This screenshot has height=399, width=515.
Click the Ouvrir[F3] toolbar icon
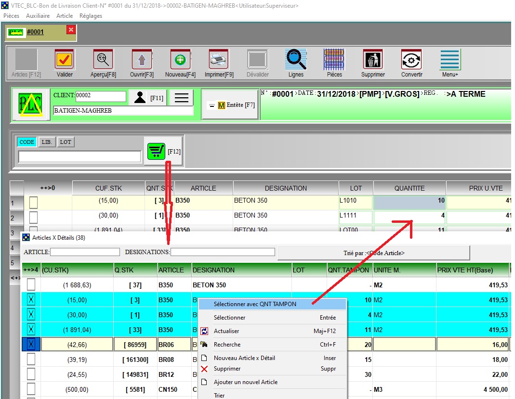click(142, 60)
